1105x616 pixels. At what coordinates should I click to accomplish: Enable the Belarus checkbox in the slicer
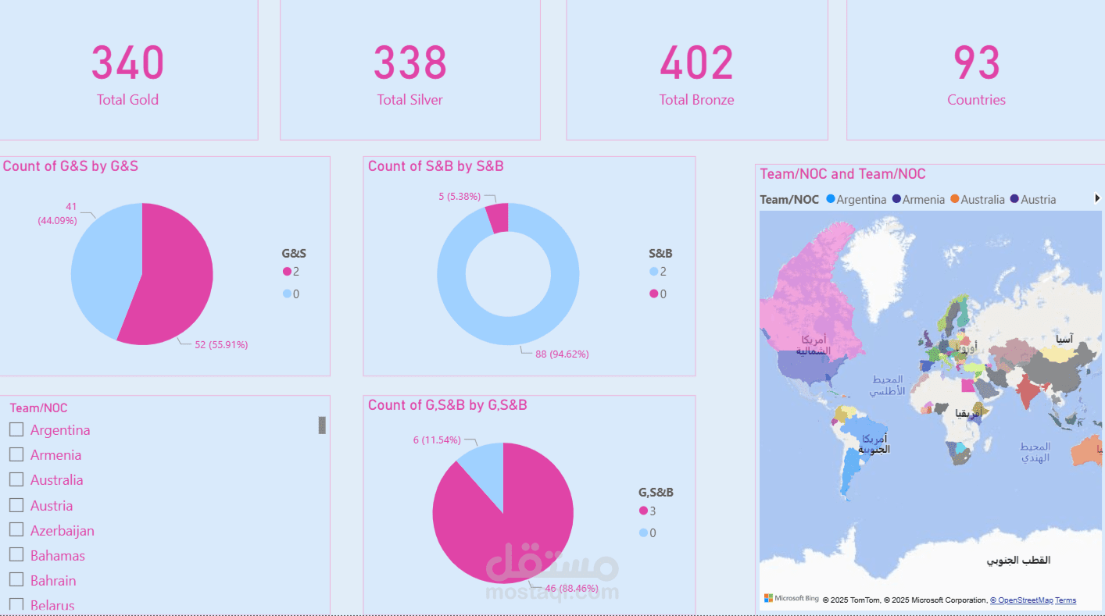pos(16,604)
